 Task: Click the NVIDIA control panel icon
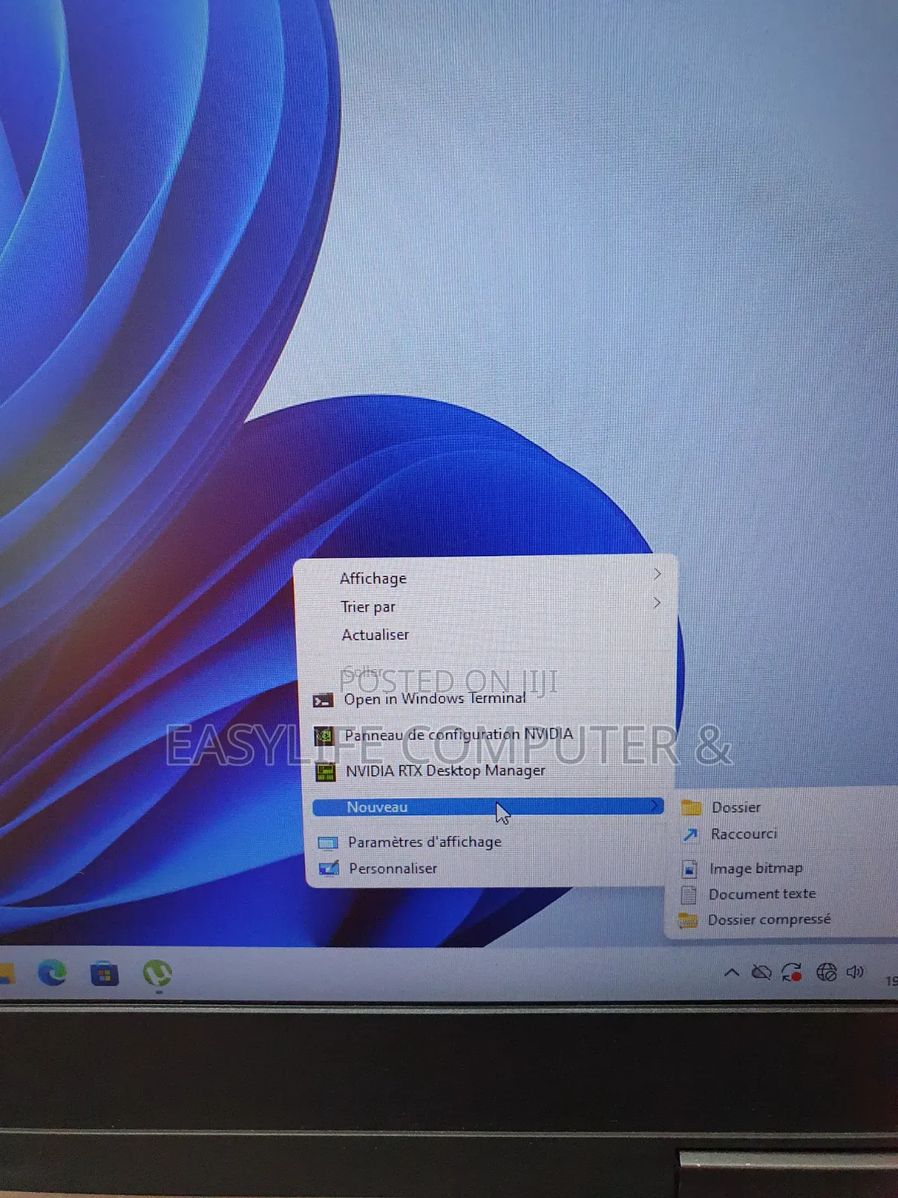[324, 735]
